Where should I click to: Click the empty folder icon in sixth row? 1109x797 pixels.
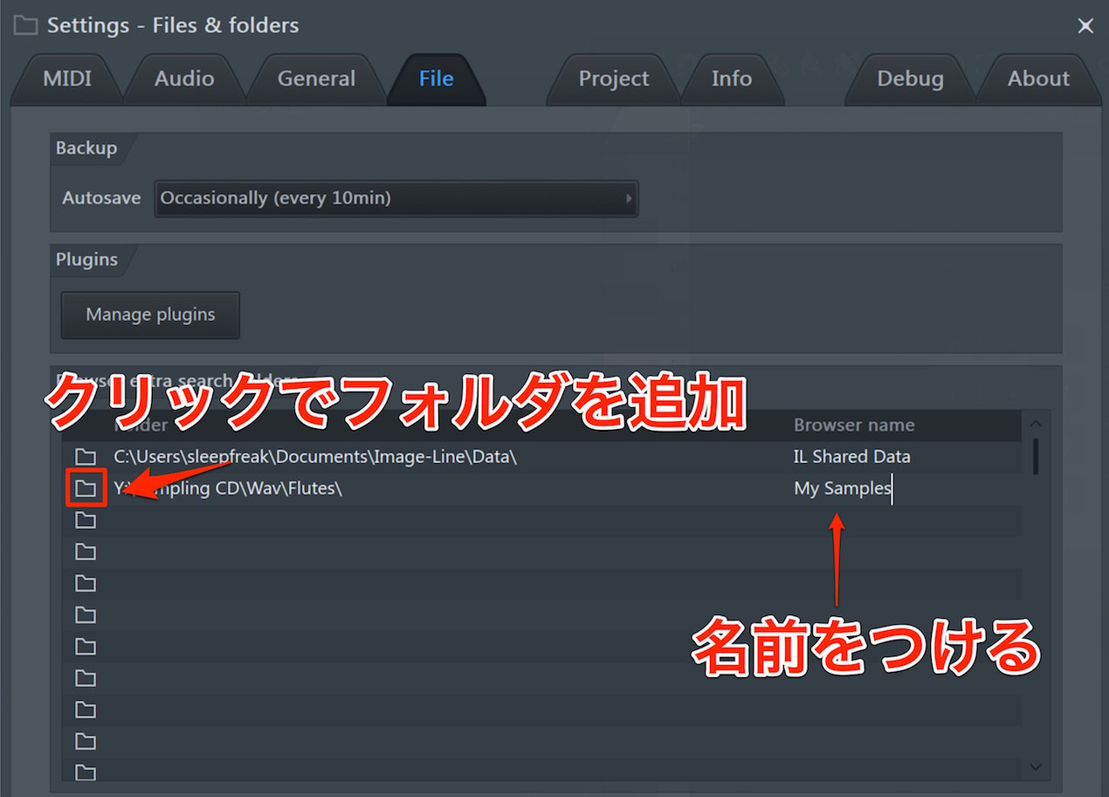click(85, 614)
